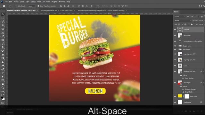
Task: Open the Plugins menu
Action: pos(54,2)
